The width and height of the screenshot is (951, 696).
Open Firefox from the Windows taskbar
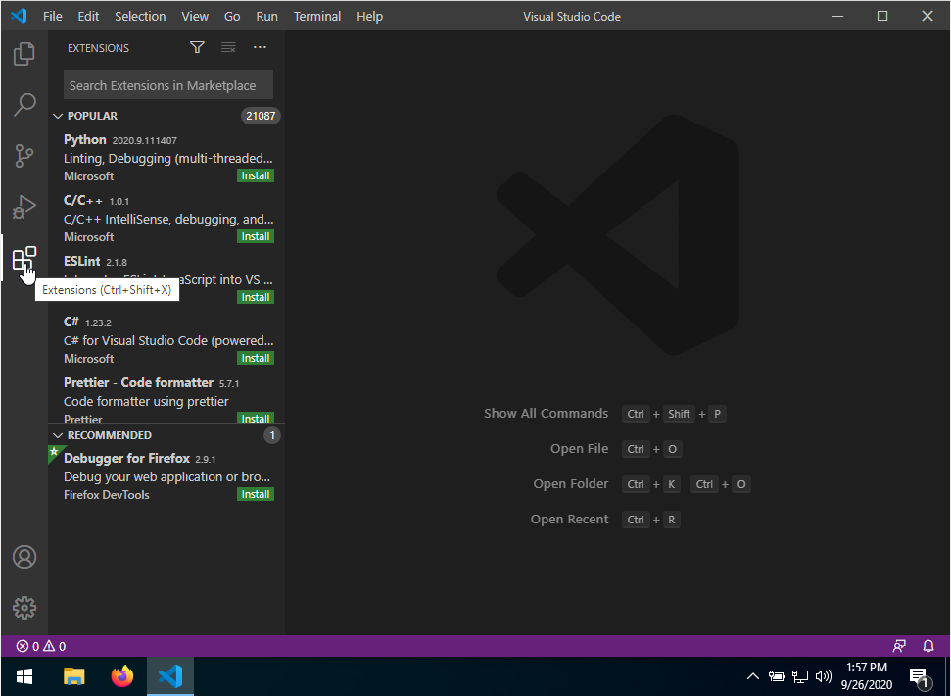point(122,676)
